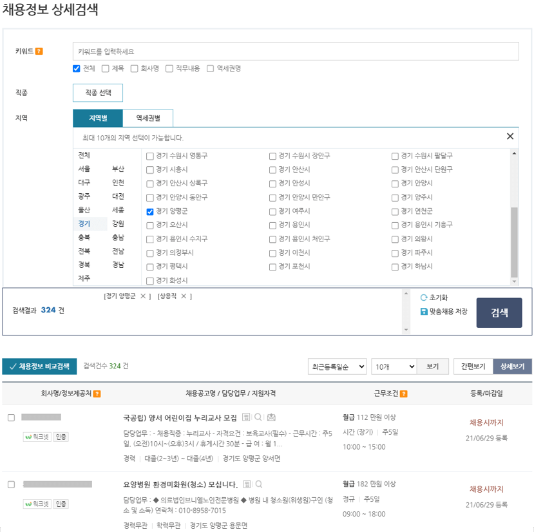Screen dimensions: 534x532
Task: Open the 직종 선택 selector
Action: [97, 92]
